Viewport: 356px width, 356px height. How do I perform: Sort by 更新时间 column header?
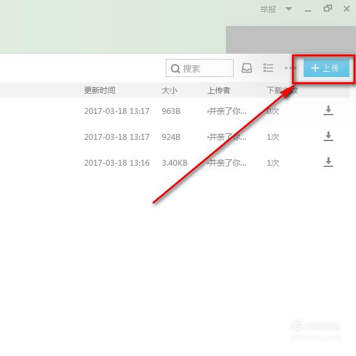pyautogui.click(x=100, y=91)
